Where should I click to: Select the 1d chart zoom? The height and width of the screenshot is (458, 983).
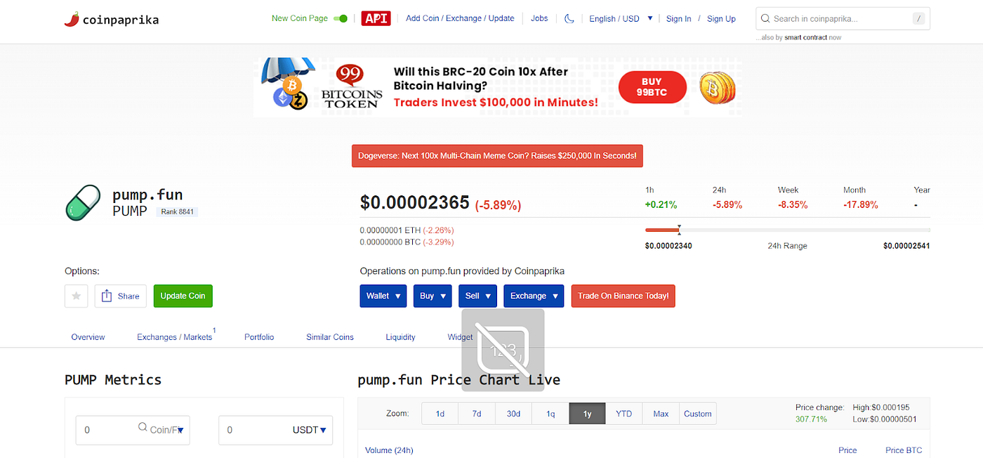click(x=440, y=414)
